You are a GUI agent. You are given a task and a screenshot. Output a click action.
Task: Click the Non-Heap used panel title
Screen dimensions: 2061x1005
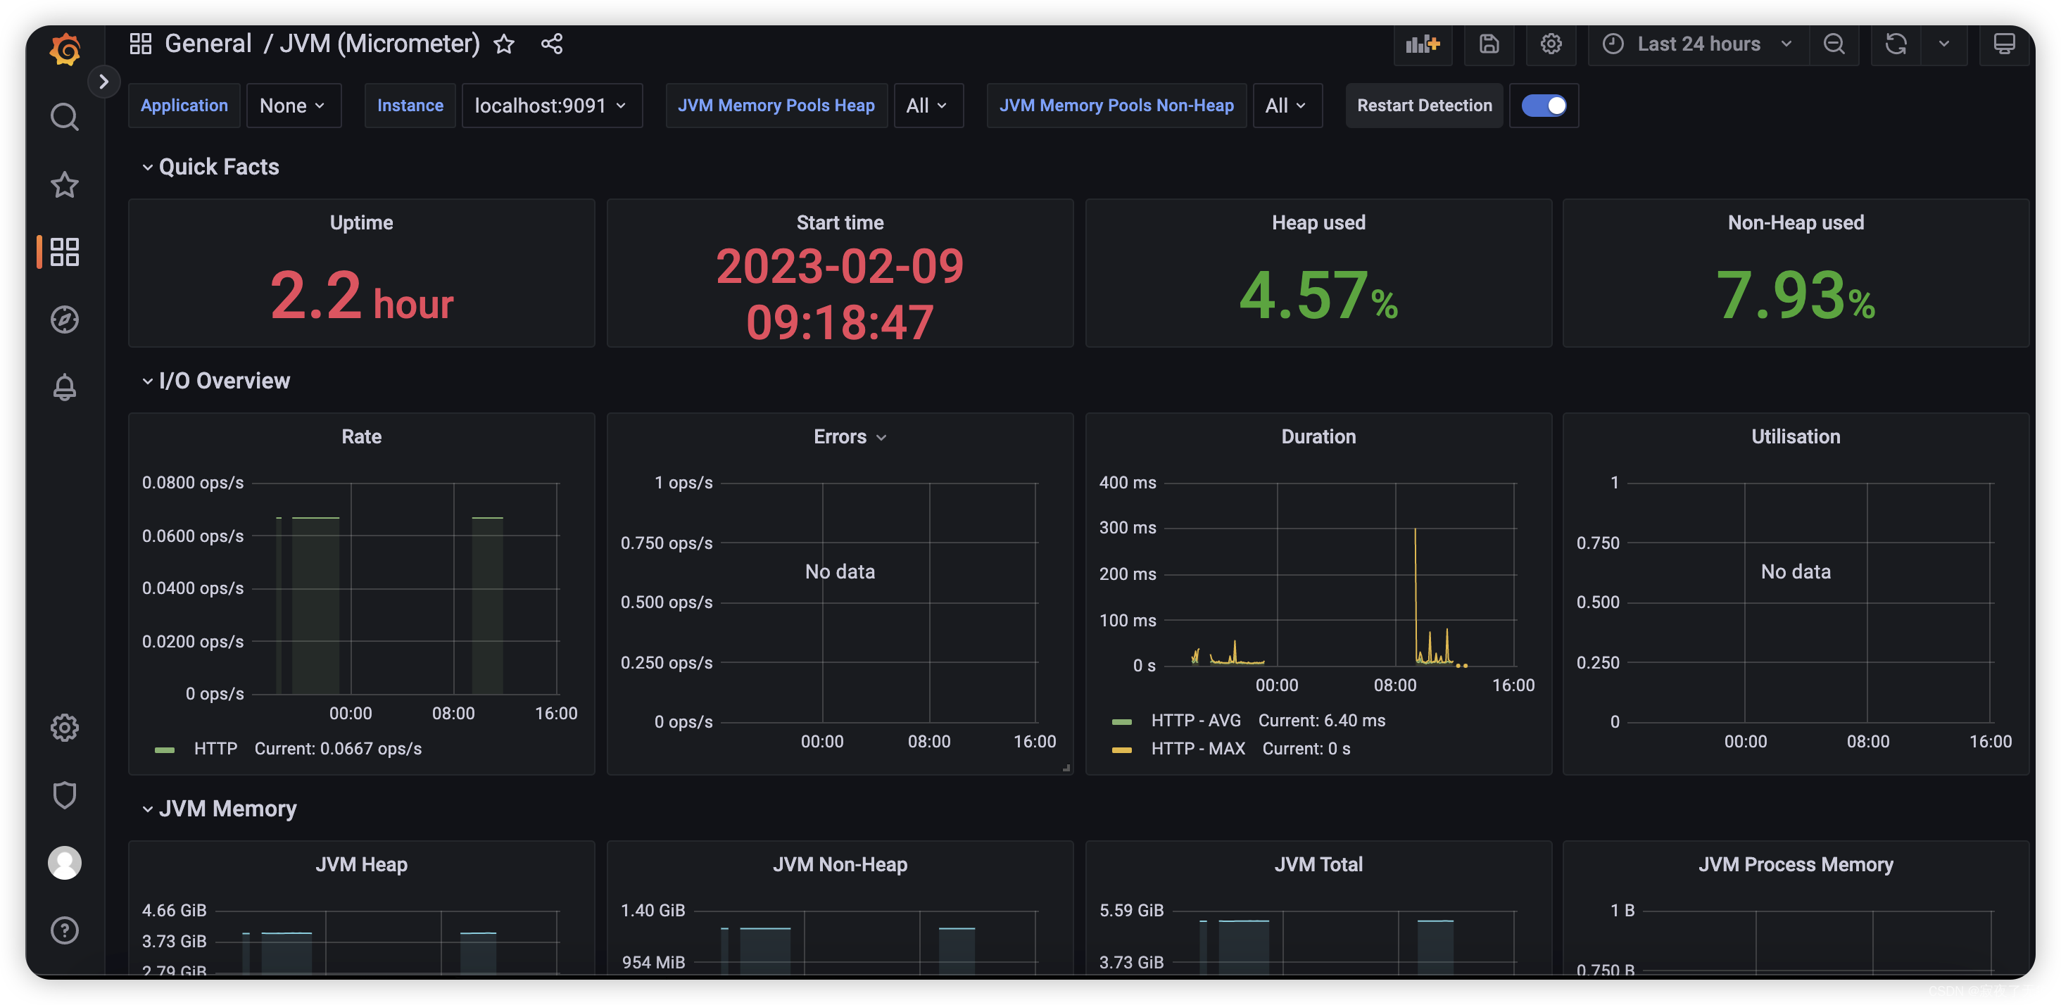point(1796,222)
